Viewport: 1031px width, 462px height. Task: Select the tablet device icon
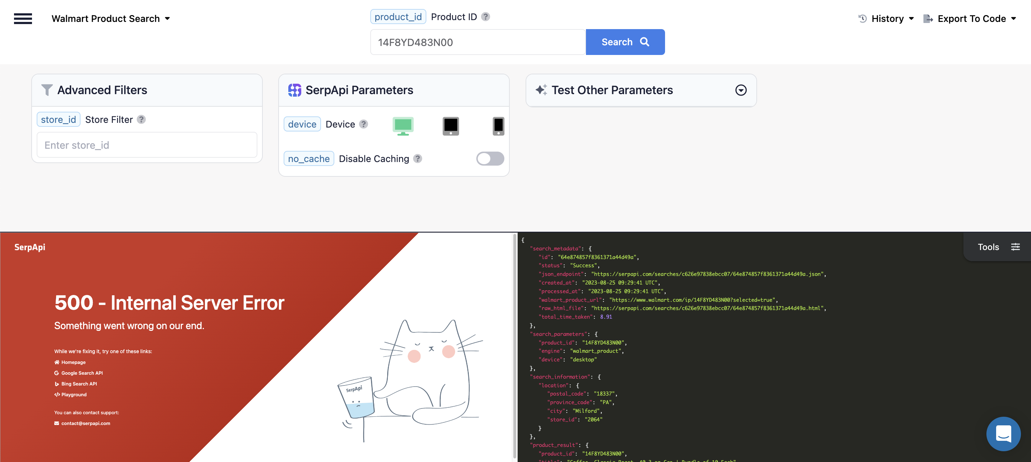451,126
